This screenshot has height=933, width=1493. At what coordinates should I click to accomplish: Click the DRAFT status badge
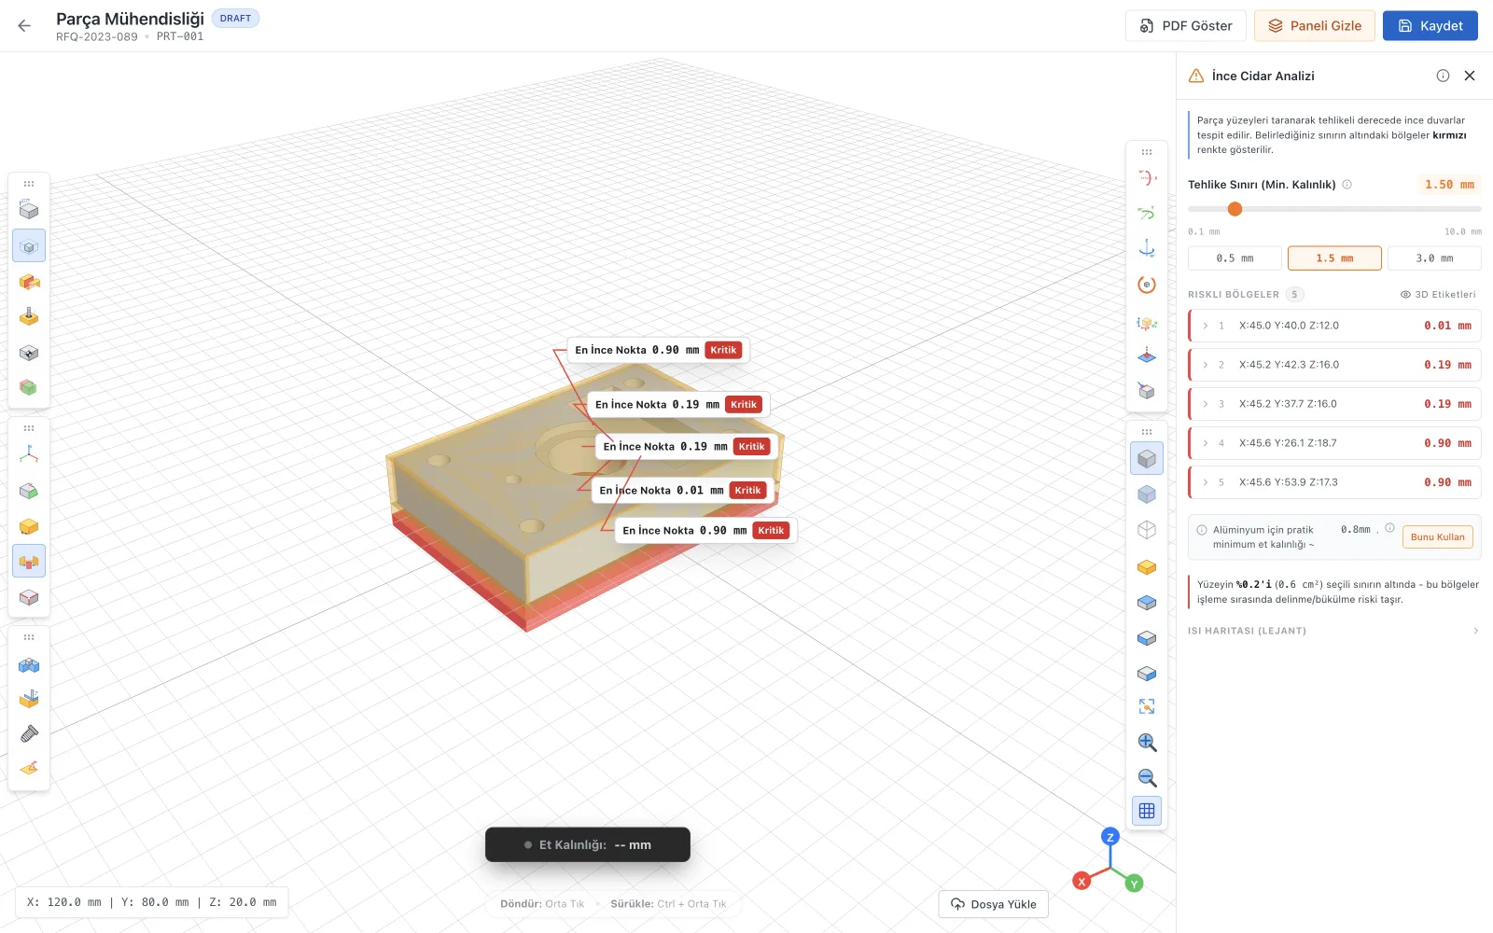pyautogui.click(x=235, y=19)
